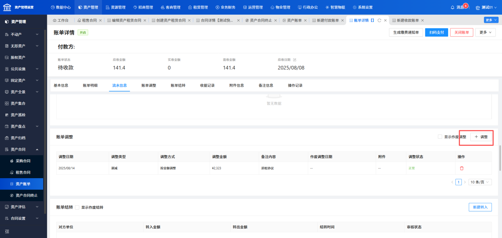Expand the 不动产 sidebar group
502x238 pixels.
(21, 34)
